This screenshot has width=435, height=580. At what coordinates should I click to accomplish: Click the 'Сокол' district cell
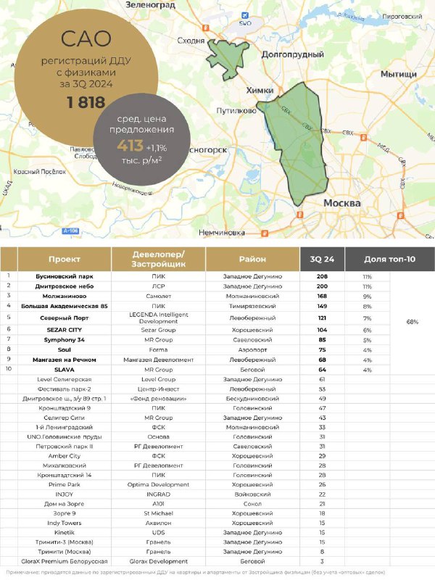(x=252, y=504)
